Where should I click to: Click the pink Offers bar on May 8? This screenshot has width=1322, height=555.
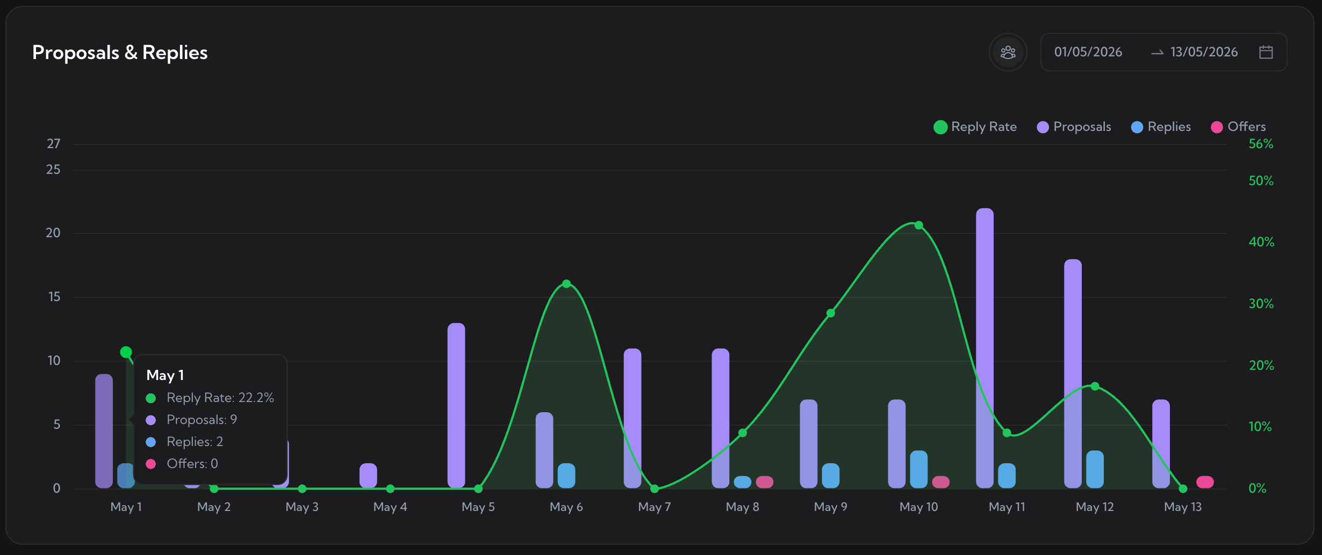(x=765, y=482)
